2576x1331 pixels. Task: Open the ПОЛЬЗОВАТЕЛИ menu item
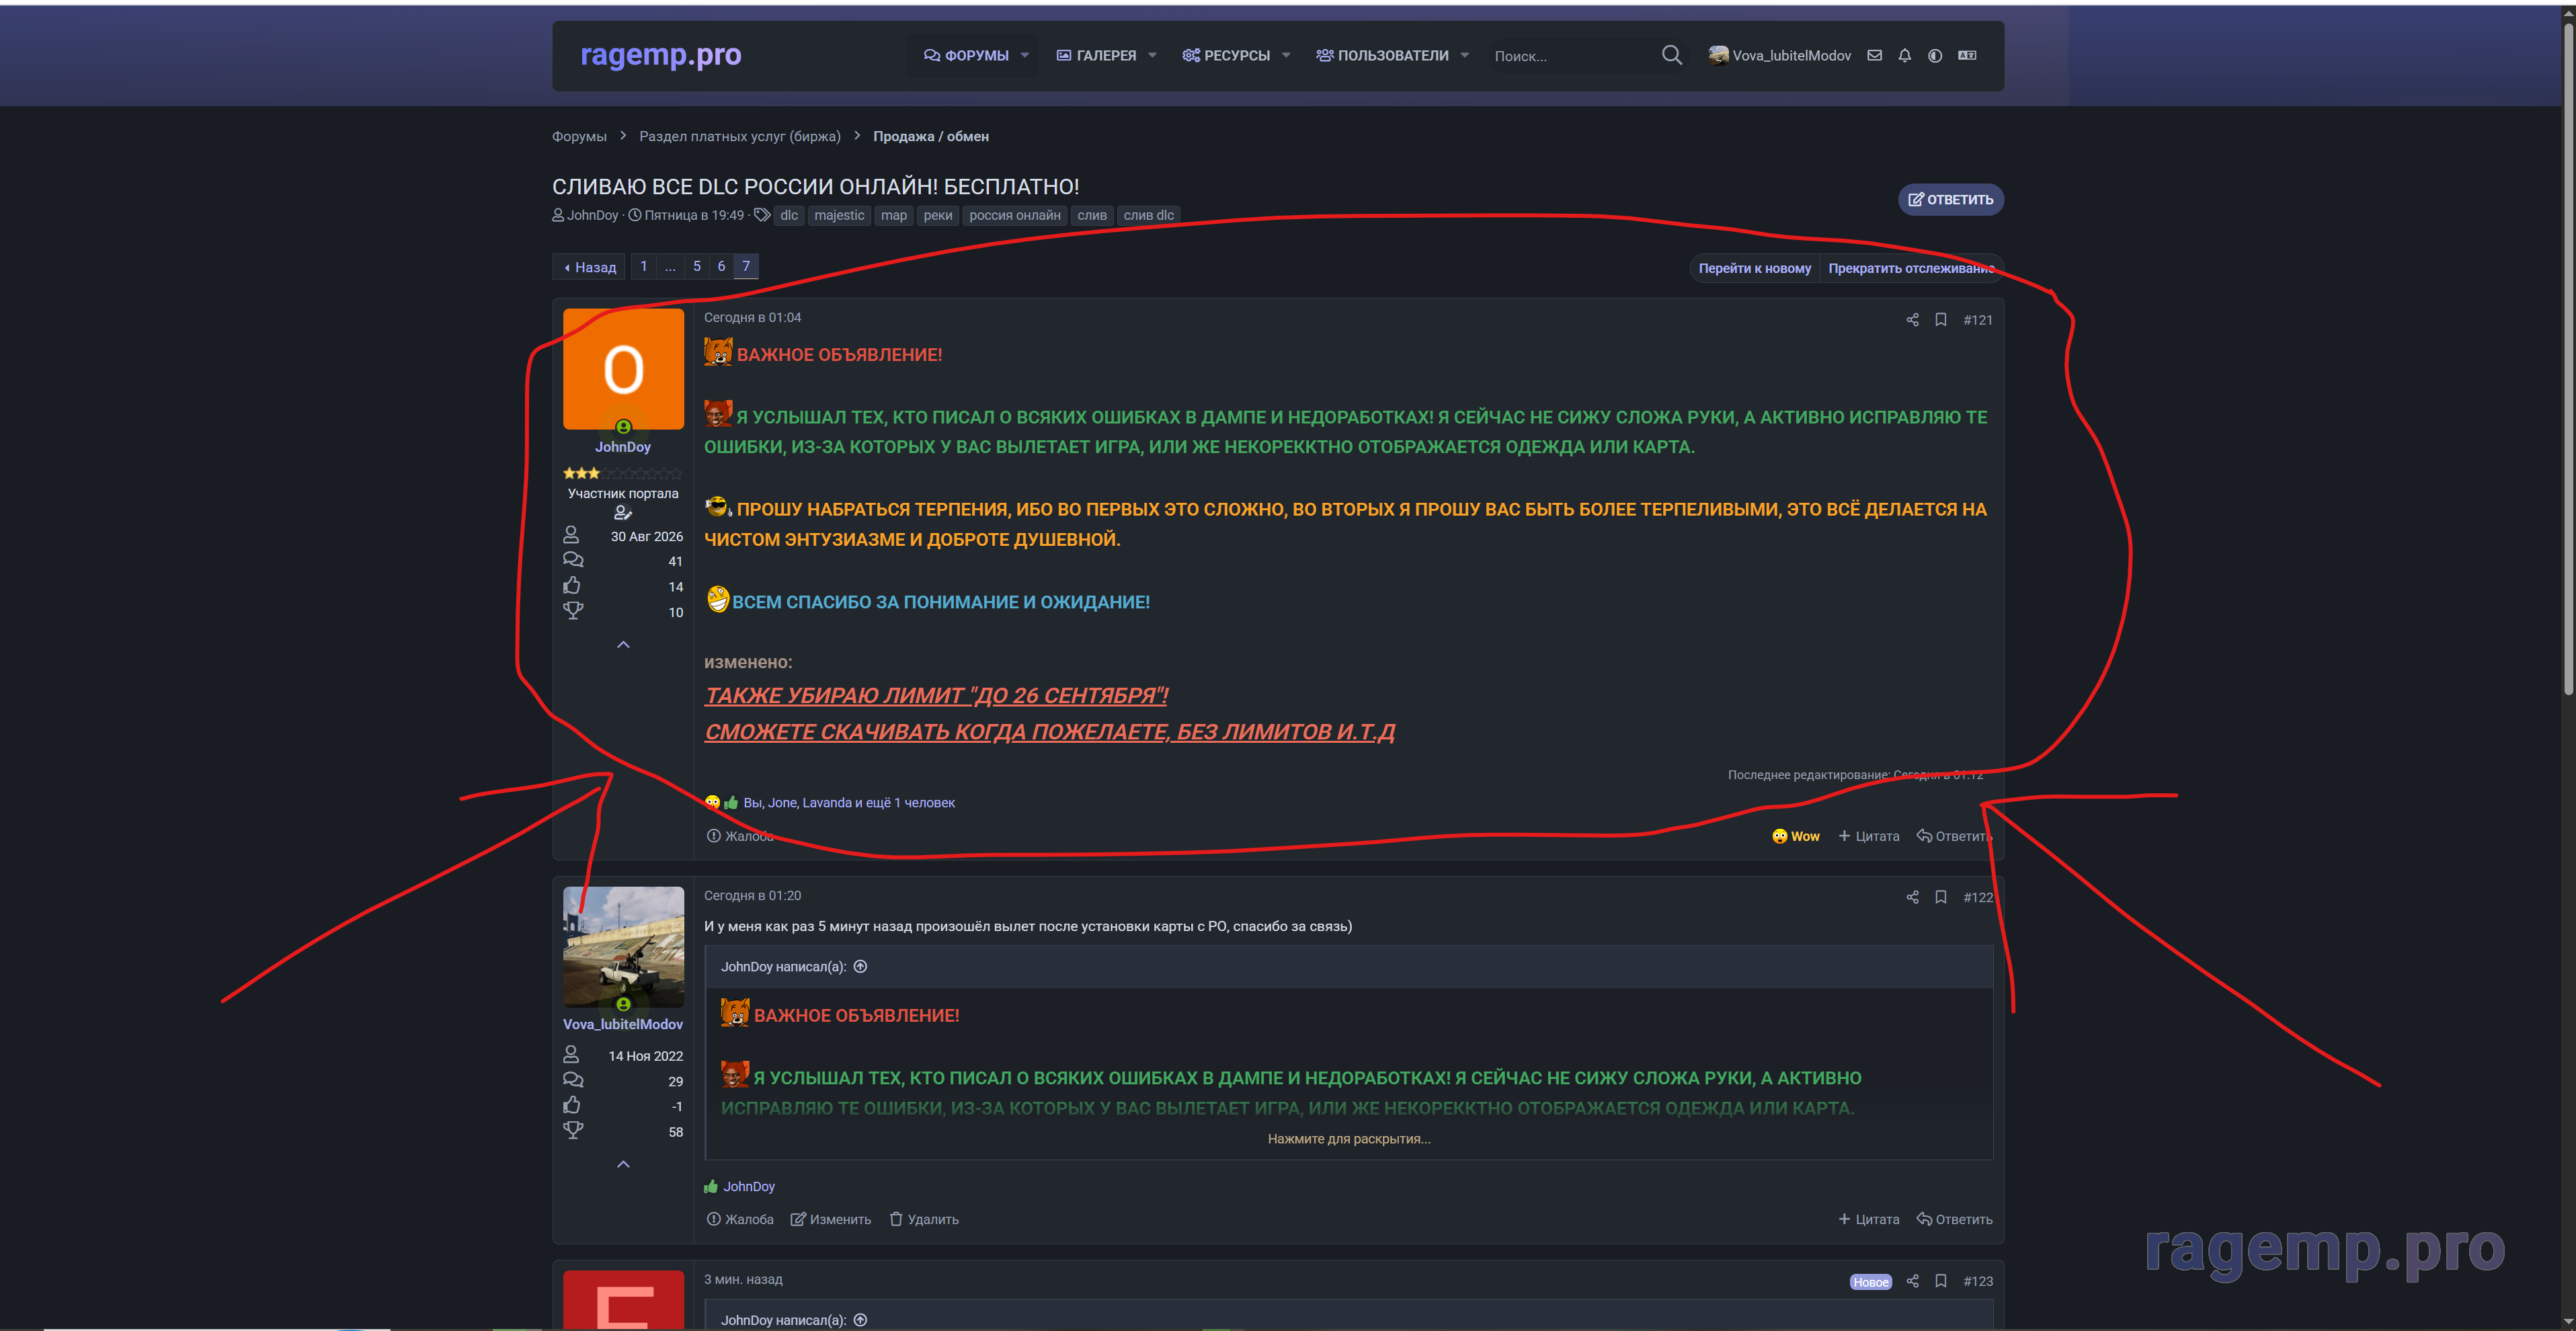[x=1382, y=56]
